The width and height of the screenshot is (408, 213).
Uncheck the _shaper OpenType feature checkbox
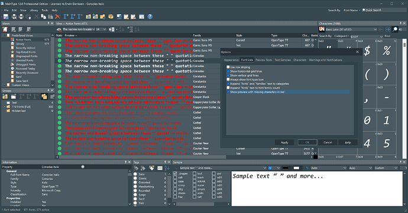[x=175, y=173]
